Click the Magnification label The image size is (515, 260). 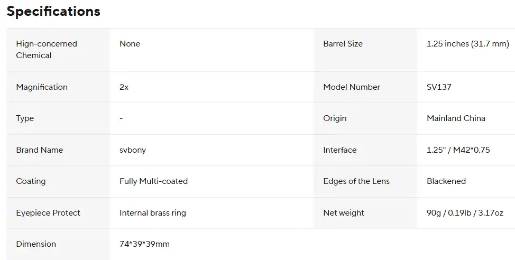click(x=42, y=87)
